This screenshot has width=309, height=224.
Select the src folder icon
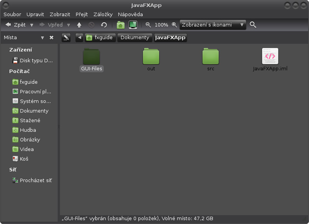[x=211, y=56]
